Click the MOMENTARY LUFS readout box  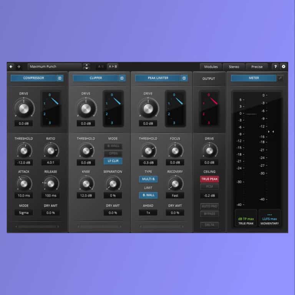269,218
